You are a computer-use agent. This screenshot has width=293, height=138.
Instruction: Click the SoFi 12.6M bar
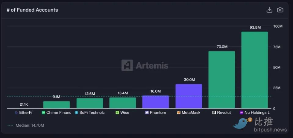tap(90, 103)
